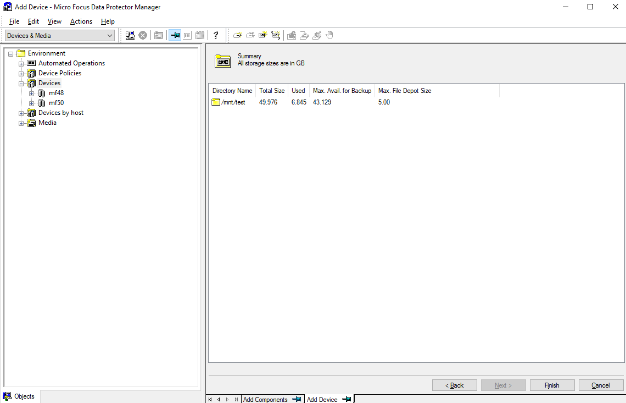Click the cassette-with-arrows sparkle toolbar icon
The height and width of the screenshot is (403, 626).
point(276,35)
